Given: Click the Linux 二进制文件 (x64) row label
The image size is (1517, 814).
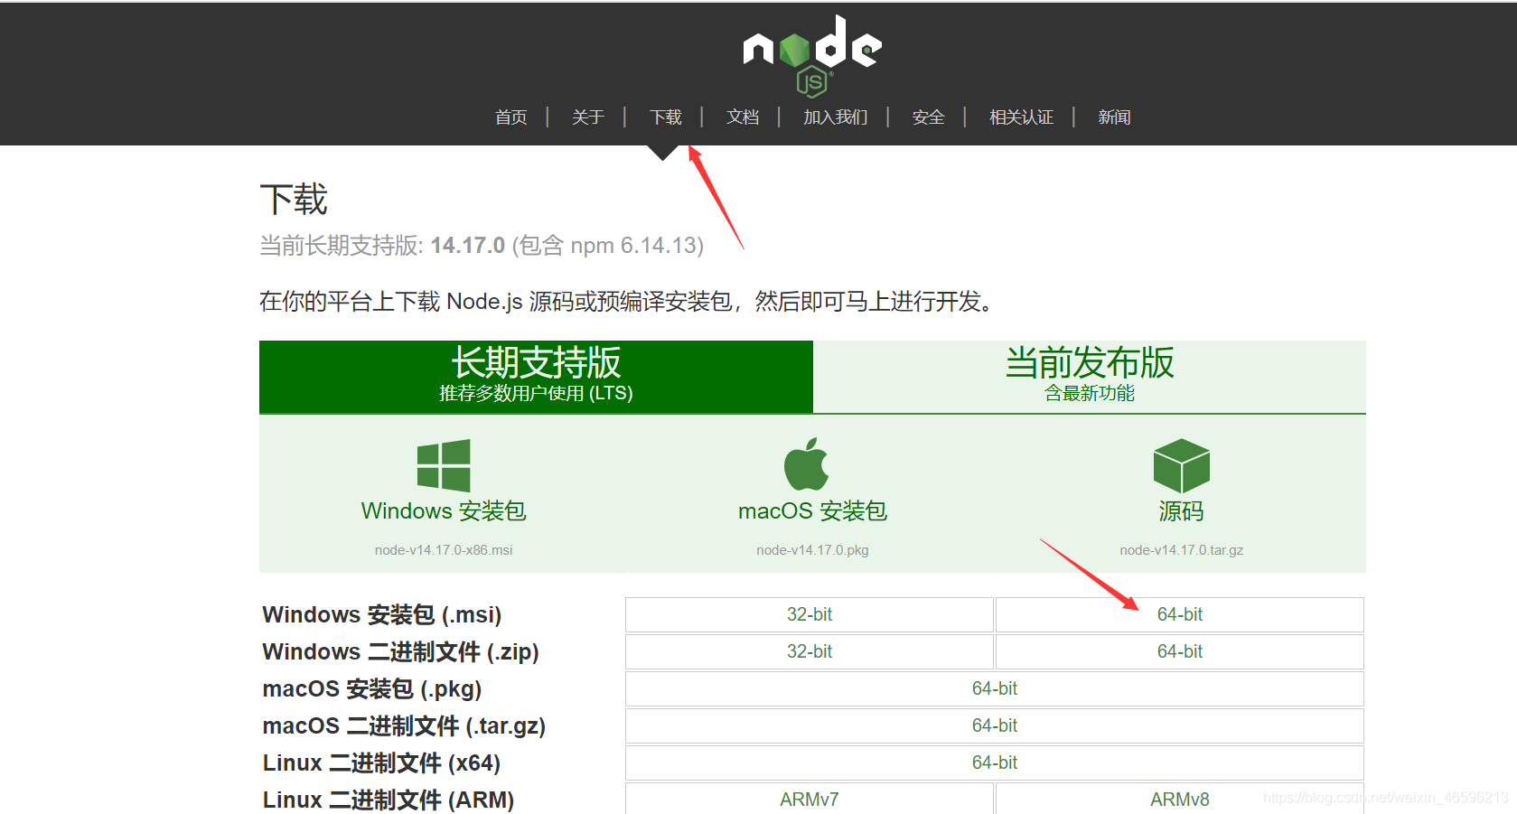Looking at the screenshot, I should (x=381, y=763).
